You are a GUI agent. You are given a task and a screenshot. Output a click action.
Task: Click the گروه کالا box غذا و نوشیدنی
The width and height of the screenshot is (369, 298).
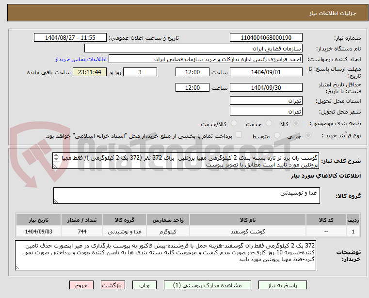(186, 196)
